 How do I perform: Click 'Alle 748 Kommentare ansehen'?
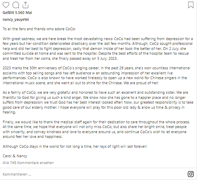click(x=28, y=163)
